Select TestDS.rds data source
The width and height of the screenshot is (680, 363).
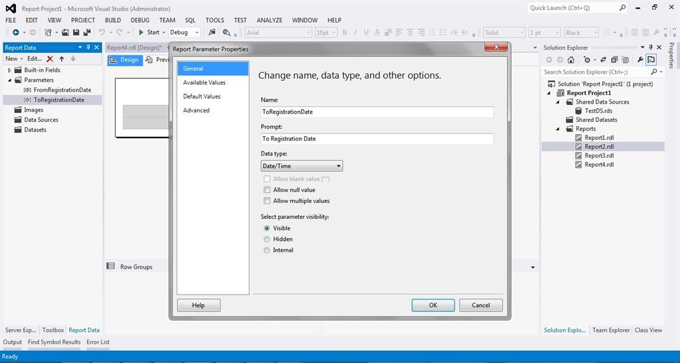tap(598, 111)
